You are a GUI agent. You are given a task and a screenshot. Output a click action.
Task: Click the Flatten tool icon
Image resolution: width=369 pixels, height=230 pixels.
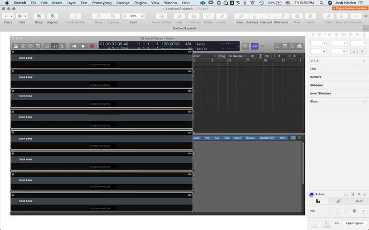[222, 16]
